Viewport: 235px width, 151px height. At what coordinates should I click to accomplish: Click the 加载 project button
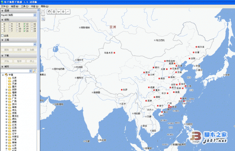pos(32,50)
